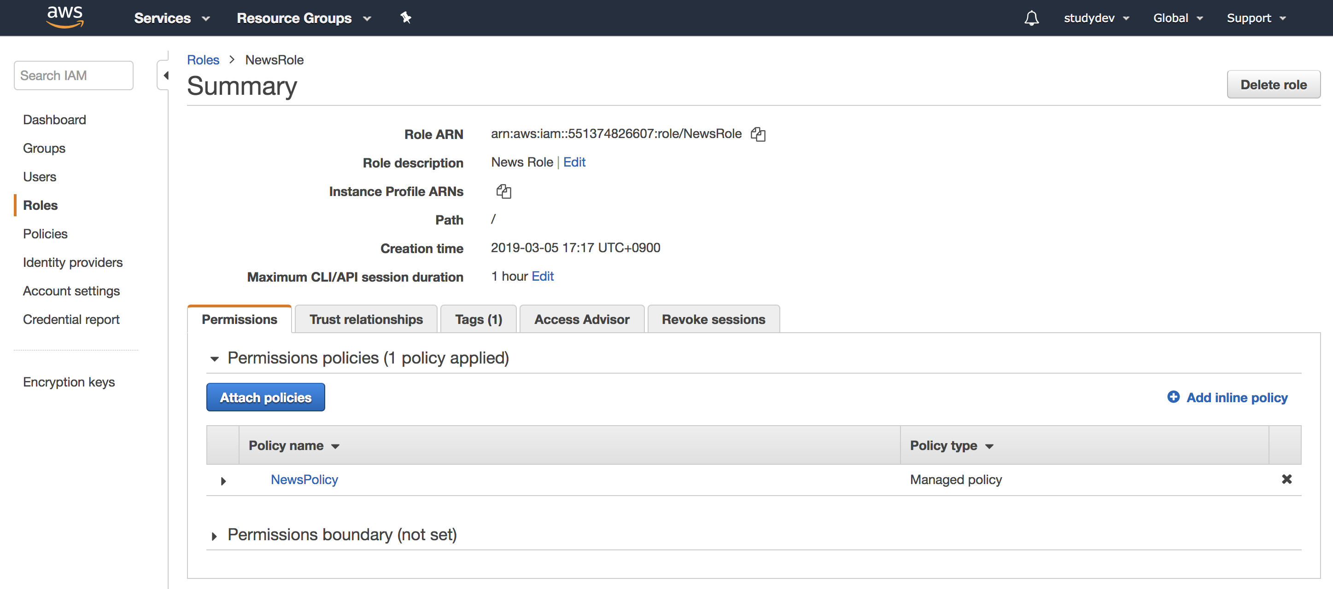Click the Add inline policy link
The height and width of the screenshot is (589, 1333).
coord(1236,397)
